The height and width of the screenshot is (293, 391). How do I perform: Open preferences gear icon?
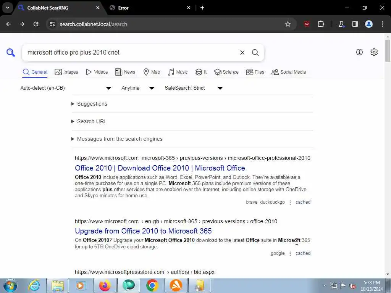pos(374,52)
